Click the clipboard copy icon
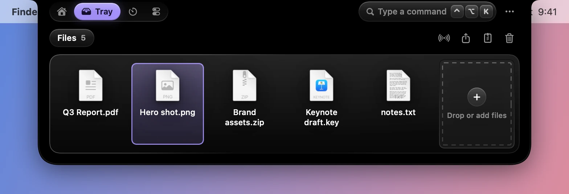This screenshot has height=194, width=569. (x=488, y=38)
